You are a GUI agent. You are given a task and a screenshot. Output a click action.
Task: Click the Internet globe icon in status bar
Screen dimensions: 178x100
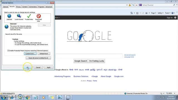click(x=125, y=93)
